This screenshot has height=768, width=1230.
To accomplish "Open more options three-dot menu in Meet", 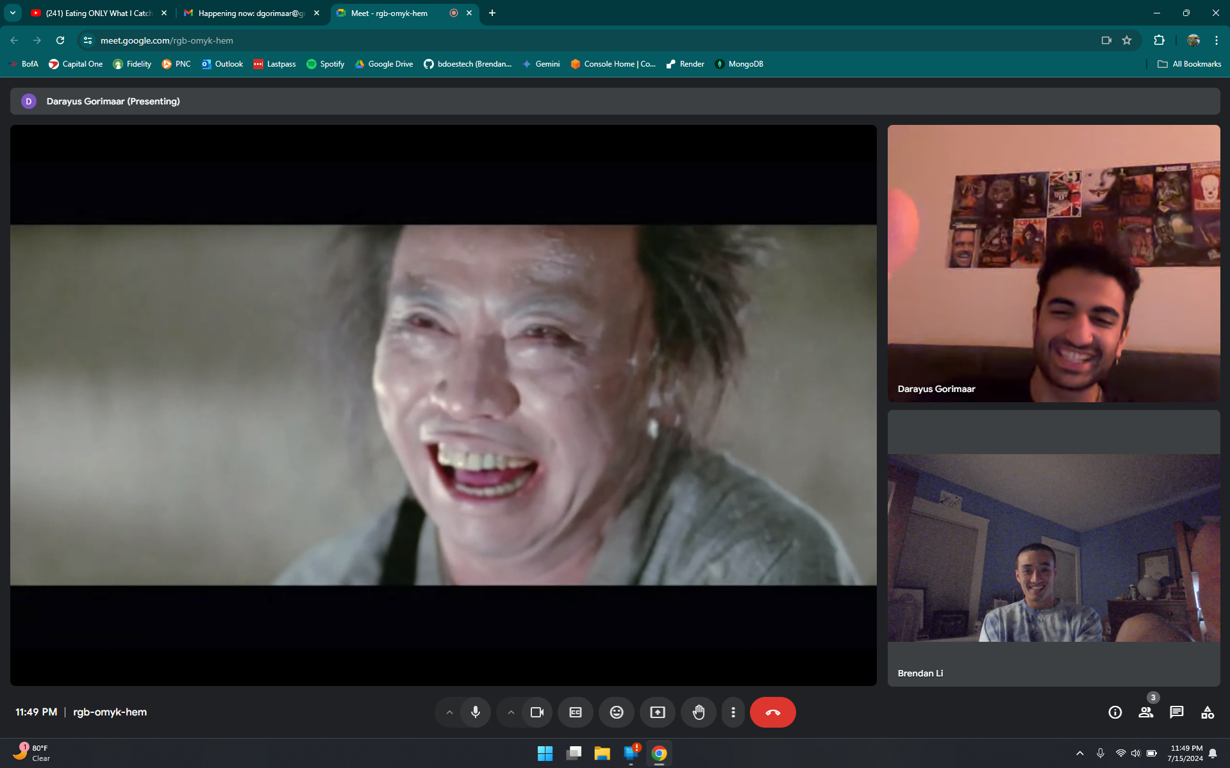I will (x=733, y=712).
